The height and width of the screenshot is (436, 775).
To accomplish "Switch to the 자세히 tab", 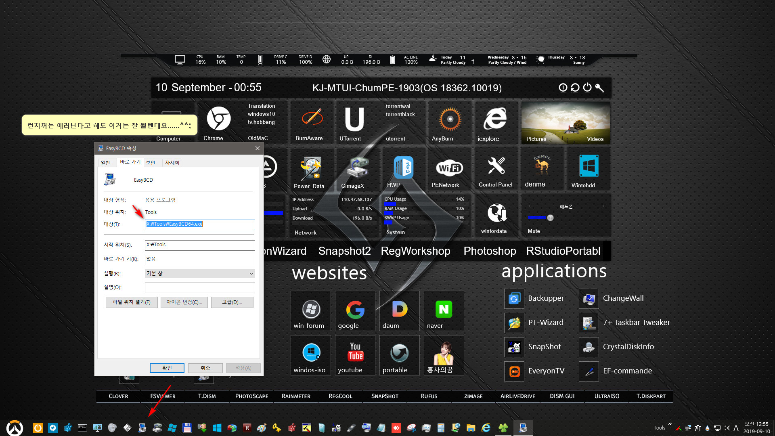I will (172, 163).
